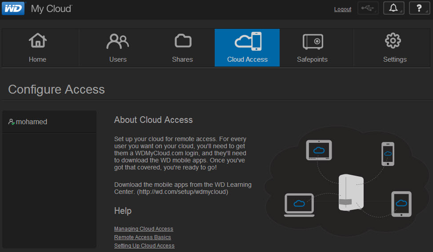Viewport: 433px width, 252px height.
Task: Go to the Home tab label
Action: pos(37,59)
